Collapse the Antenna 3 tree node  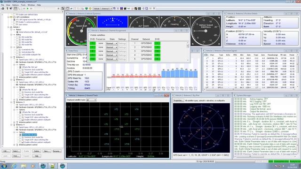click(11, 102)
